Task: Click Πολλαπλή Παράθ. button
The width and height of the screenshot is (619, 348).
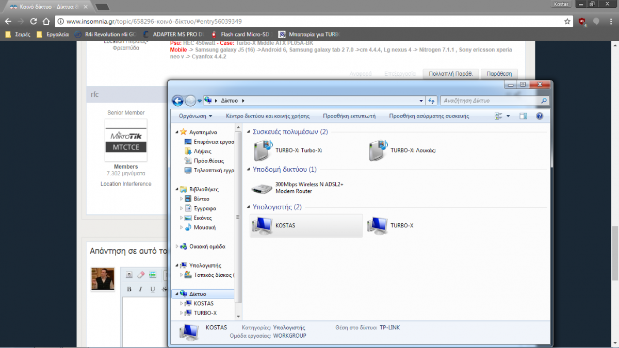Action: click(451, 74)
